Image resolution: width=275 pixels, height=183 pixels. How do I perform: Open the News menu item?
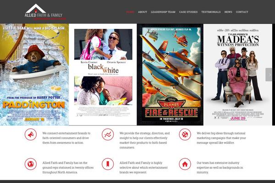pyautogui.click(x=228, y=12)
